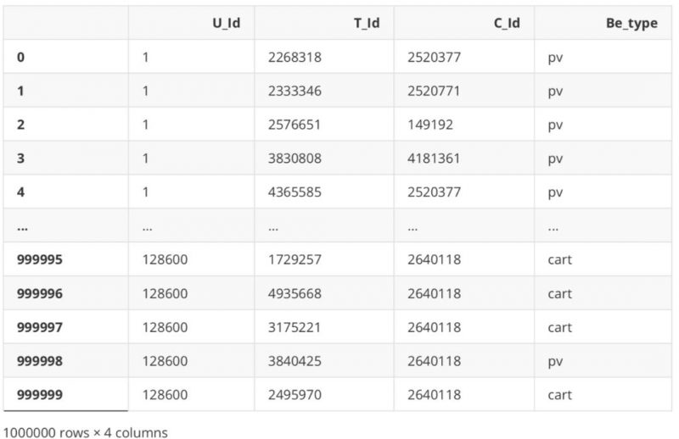
Task: Click T_Id value 2576651
Action: pyautogui.click(x=295, y=125)
